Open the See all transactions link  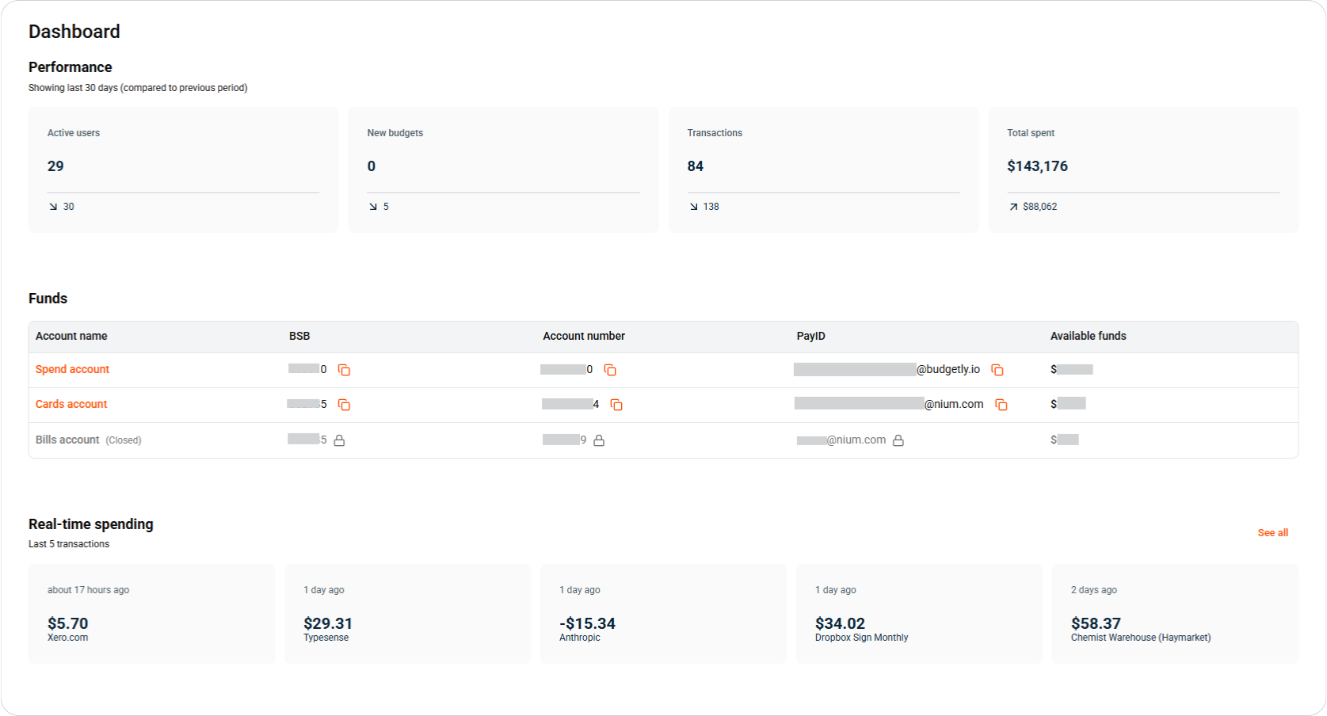click(x=1272, y=532)
